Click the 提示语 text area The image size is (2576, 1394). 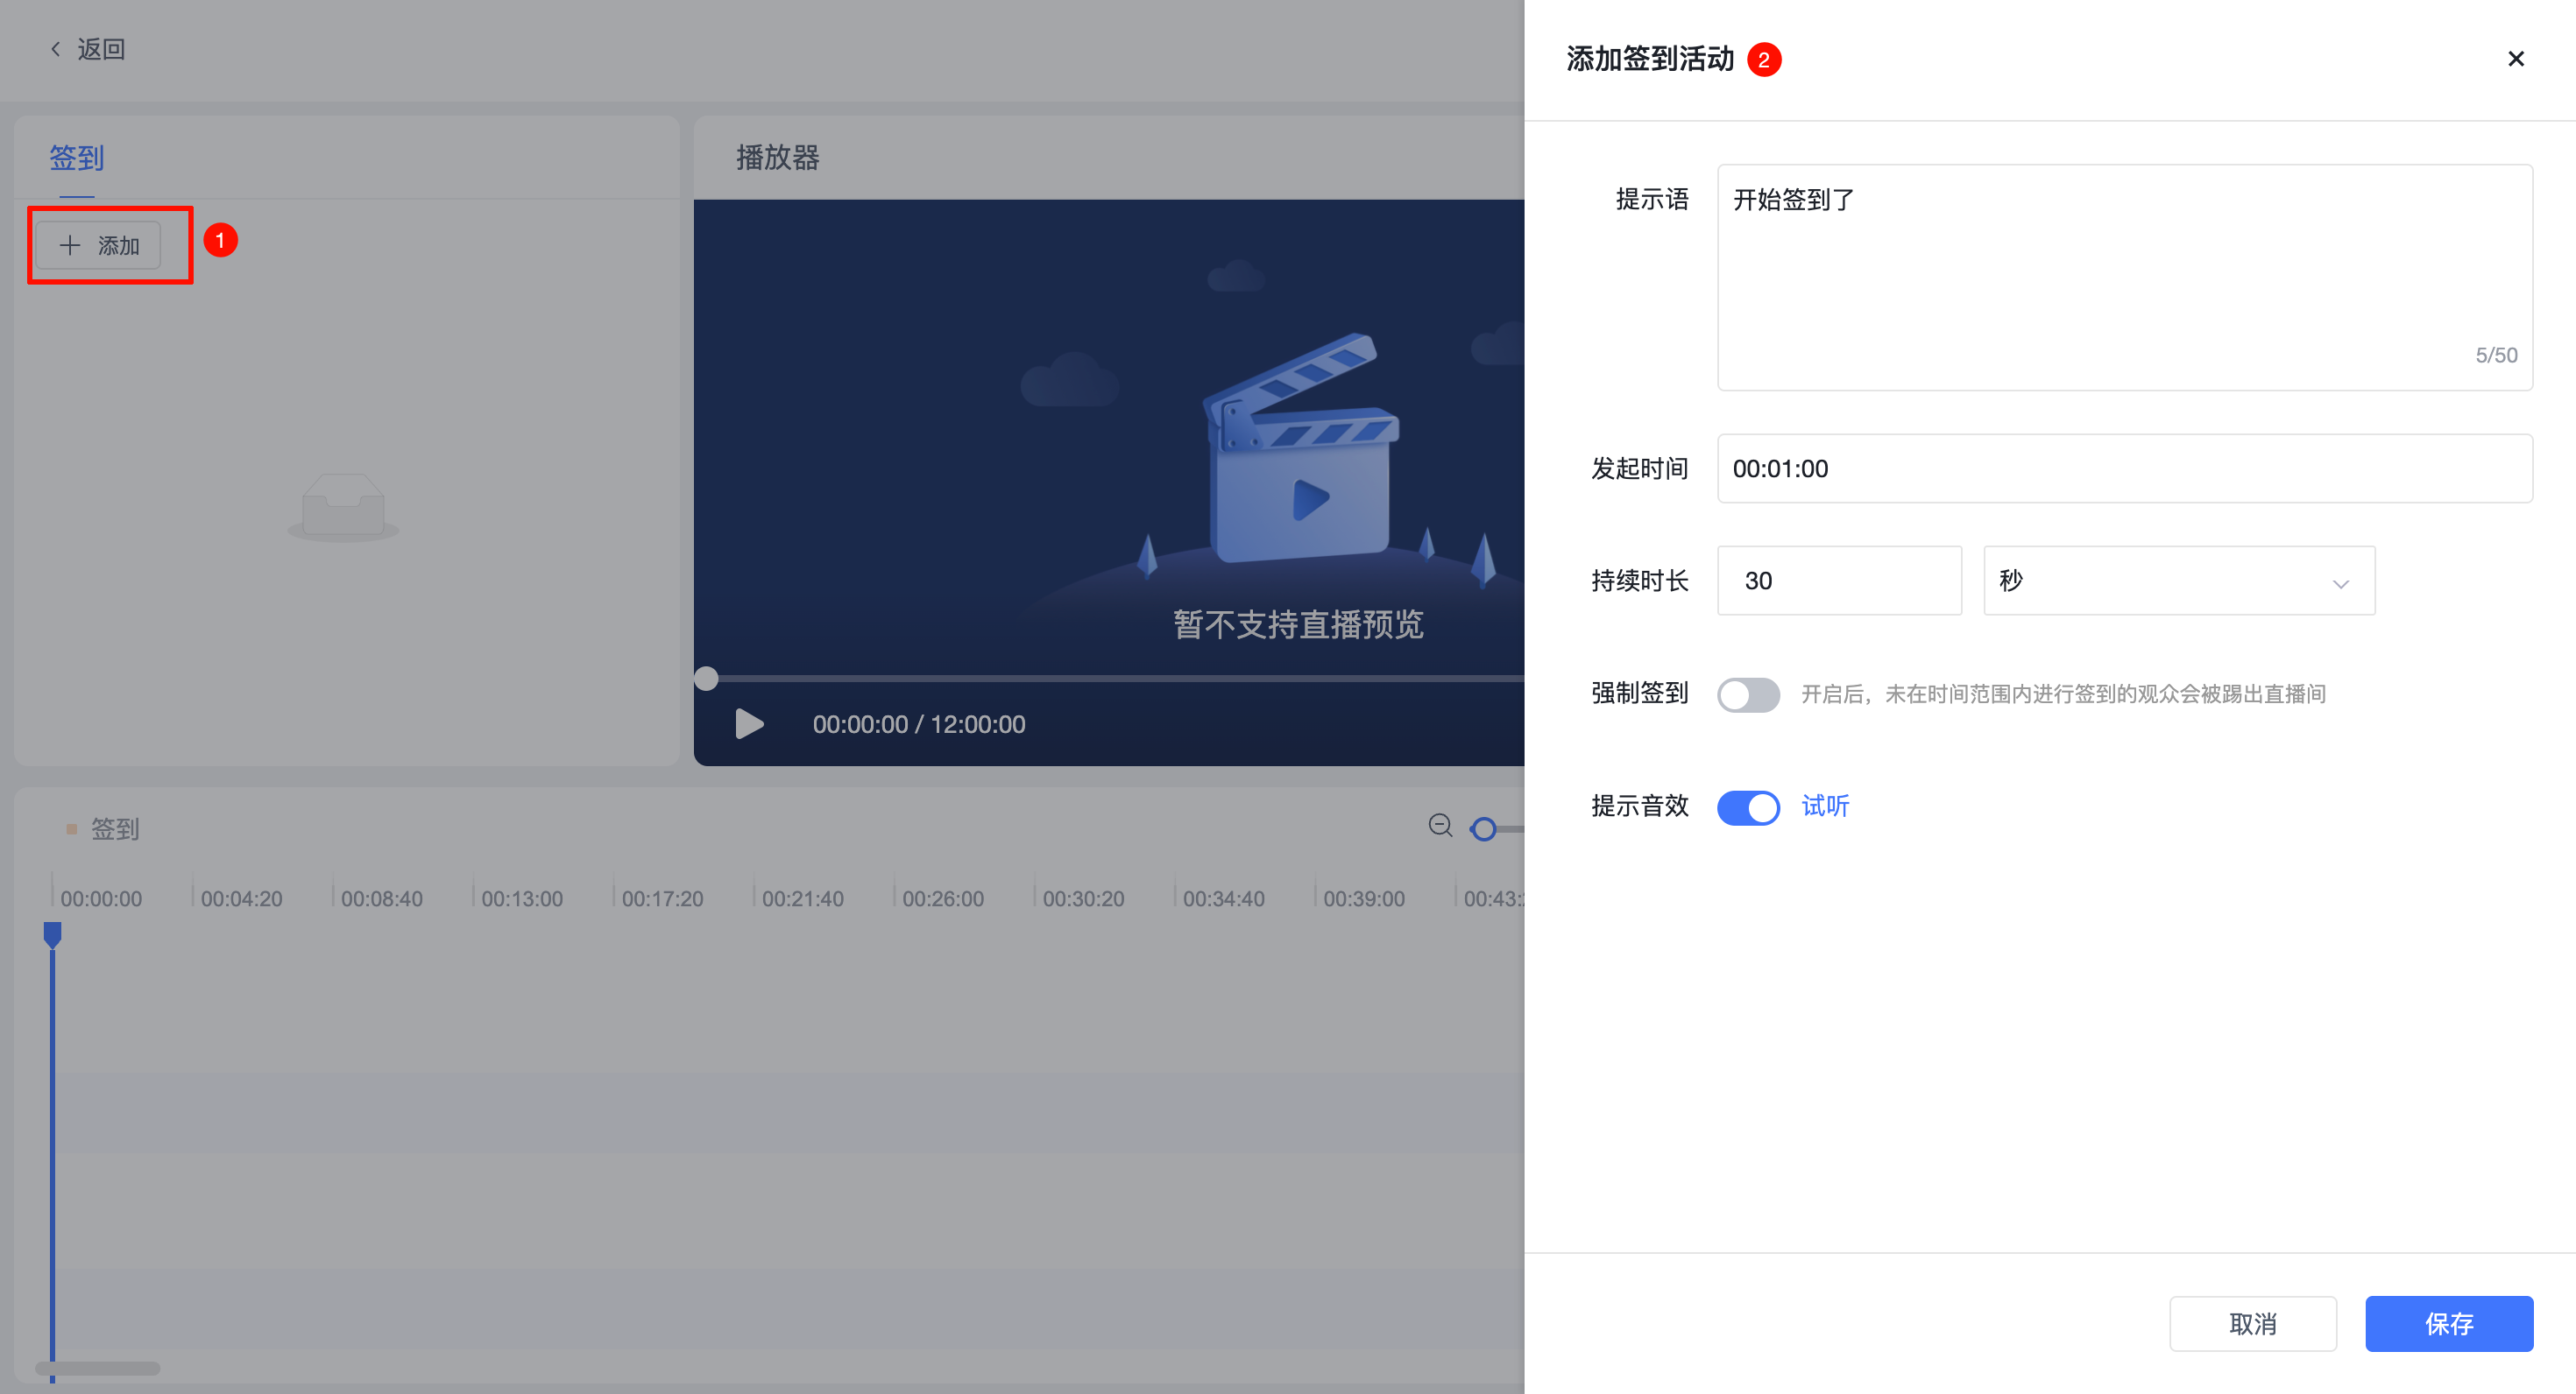pos(2124,277)
